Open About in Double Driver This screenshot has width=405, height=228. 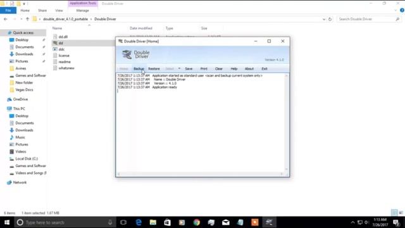[249, 69]
